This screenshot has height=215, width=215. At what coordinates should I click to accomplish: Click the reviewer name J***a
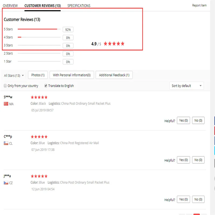[7, 176]
